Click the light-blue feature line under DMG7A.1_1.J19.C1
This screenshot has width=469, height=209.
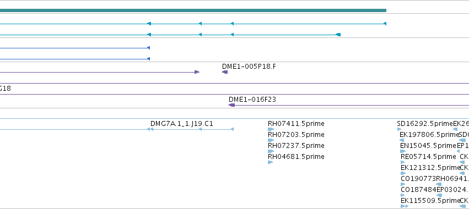click(191, 129)
